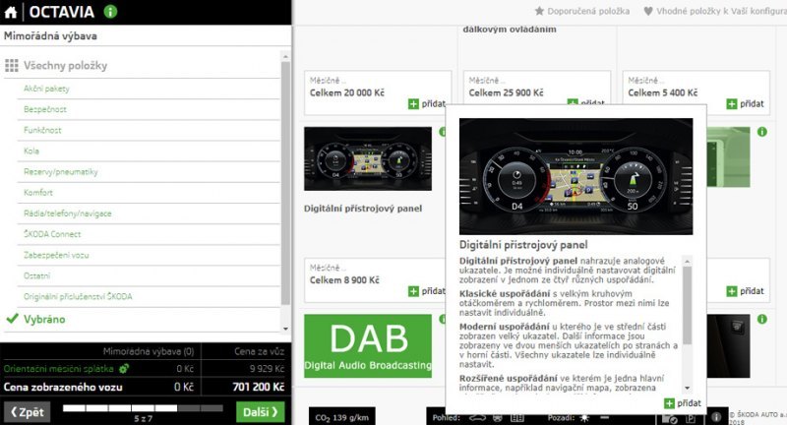This screenshot has height=426, width=787.
Task: Click Mimořádná výbava (0) summary label
Action: [149, 352]
